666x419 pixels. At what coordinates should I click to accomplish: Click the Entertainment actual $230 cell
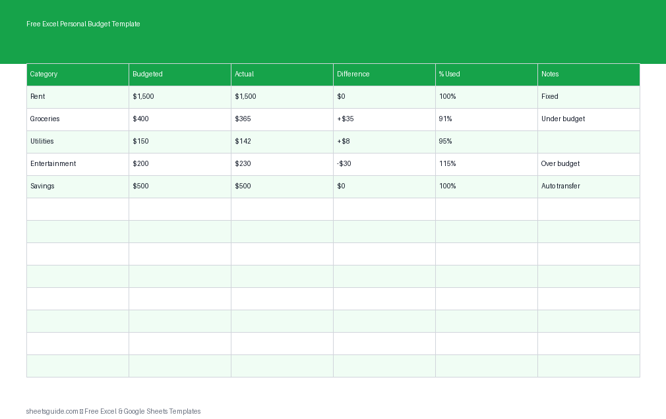point(282,164)
